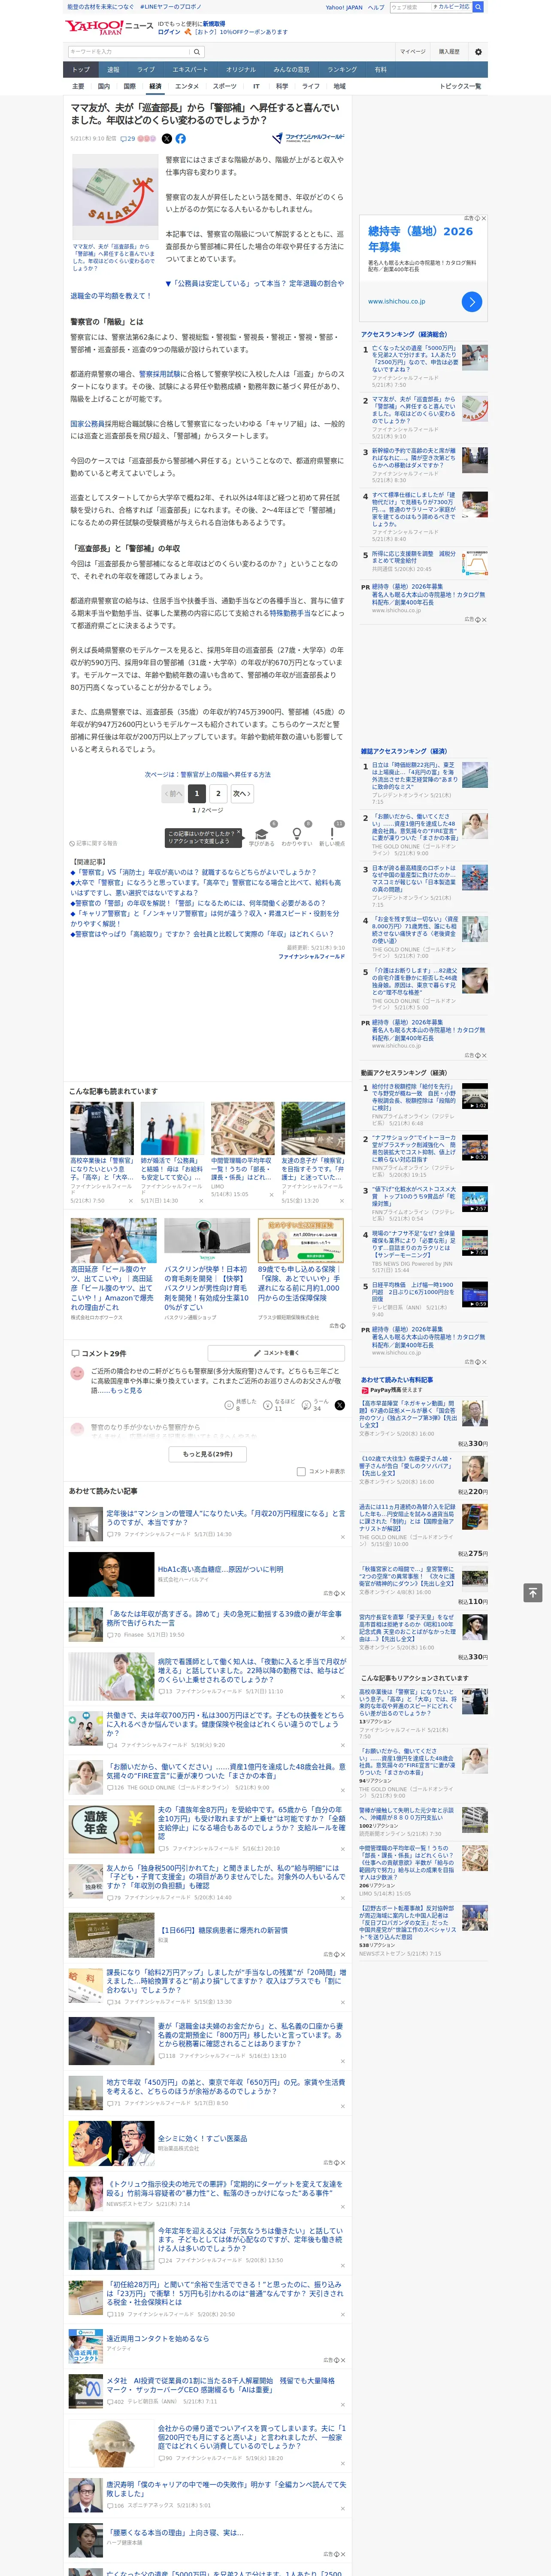Open the エキスパート tab

coord(190,70)
